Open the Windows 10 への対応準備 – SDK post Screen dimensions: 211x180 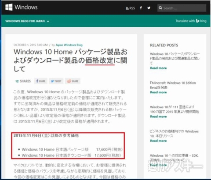[174, 158]
